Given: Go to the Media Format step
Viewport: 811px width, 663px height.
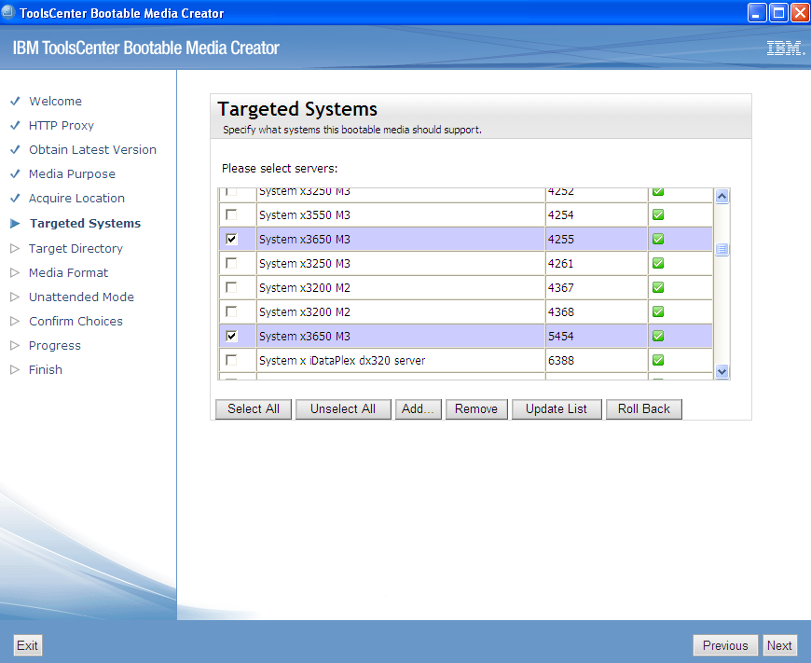Looking at the screenshot, I should (x=66, y=272).
